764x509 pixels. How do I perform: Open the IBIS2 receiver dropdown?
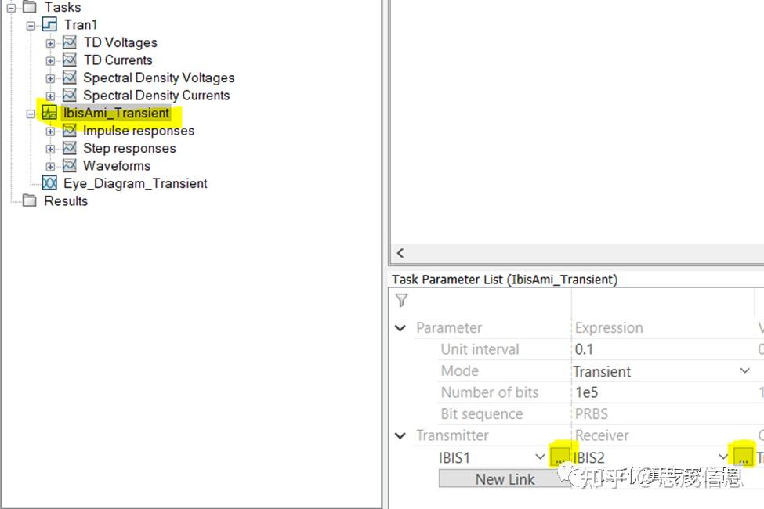[723, 457]
